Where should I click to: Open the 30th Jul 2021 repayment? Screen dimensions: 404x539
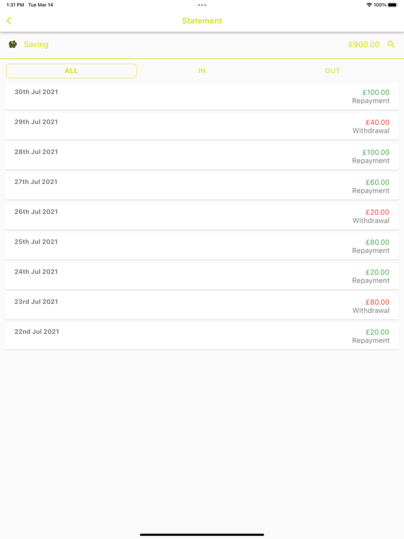pos(202,96)
